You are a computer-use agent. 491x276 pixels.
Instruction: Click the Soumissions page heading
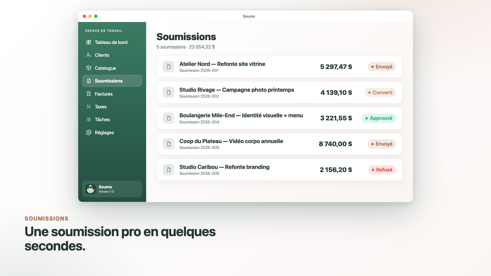click(186, 37)
